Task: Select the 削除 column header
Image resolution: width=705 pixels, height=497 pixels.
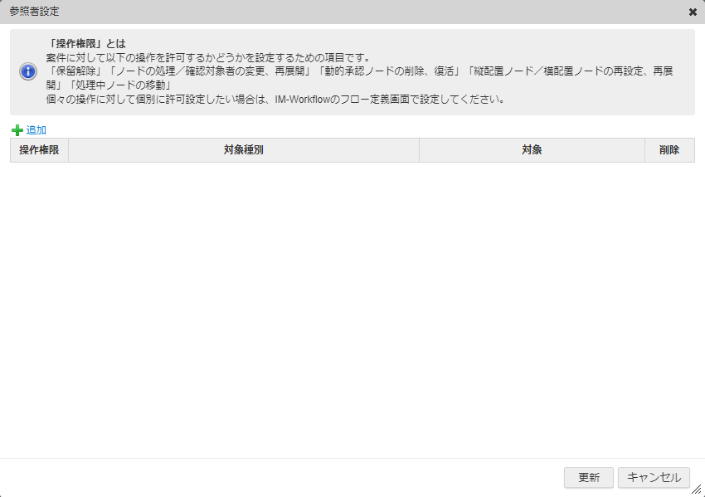Action: click(669, 150)
